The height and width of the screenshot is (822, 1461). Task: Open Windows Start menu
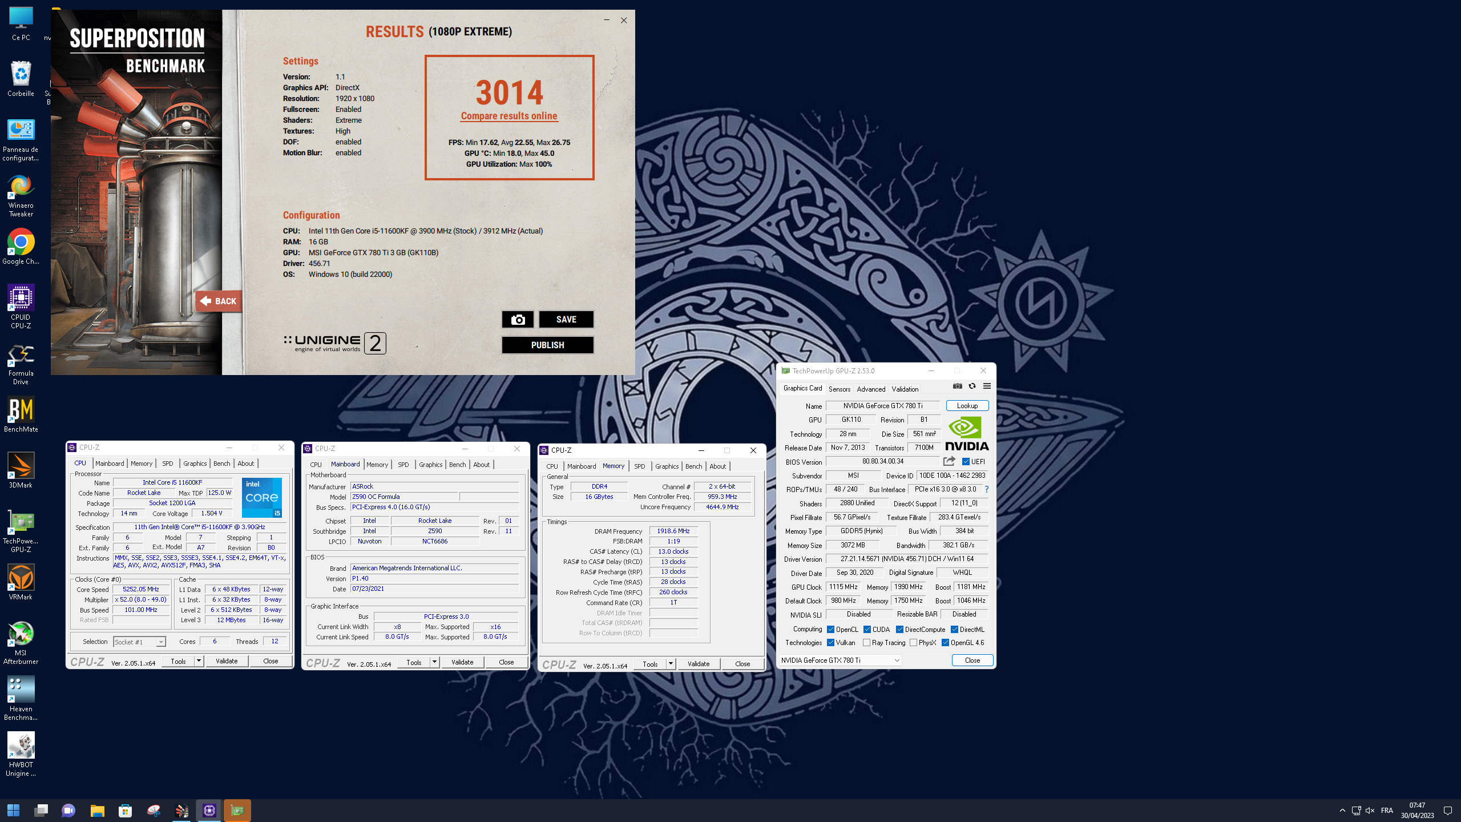(x=13, y=811)
